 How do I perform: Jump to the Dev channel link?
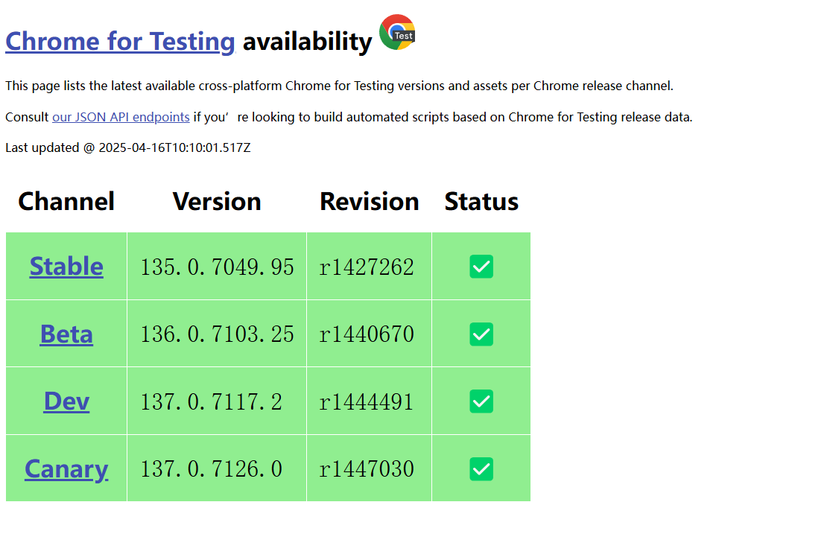66,401
